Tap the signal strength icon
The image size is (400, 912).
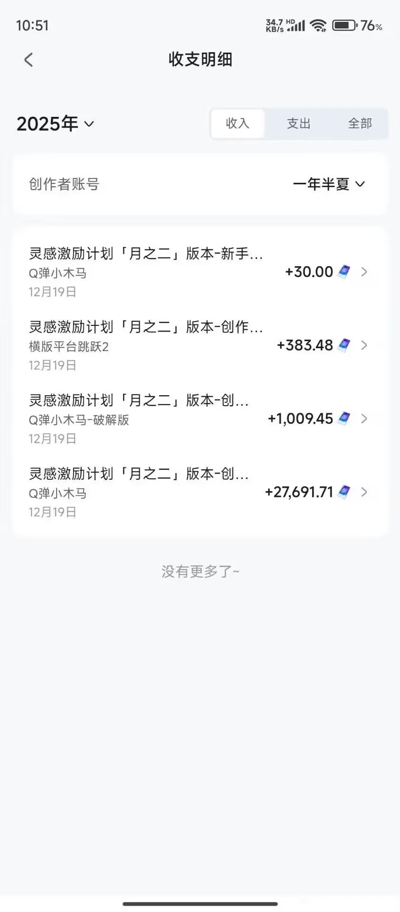[x=297, y=26]
